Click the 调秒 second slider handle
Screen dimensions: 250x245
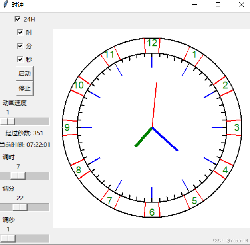pyautogui.click(x=8, y=239)
